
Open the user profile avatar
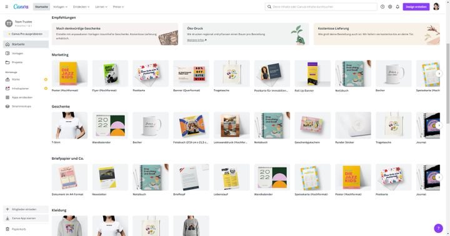(436, 7)
